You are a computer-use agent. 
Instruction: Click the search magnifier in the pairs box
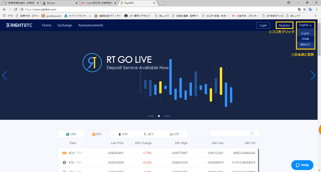point(252,133)
